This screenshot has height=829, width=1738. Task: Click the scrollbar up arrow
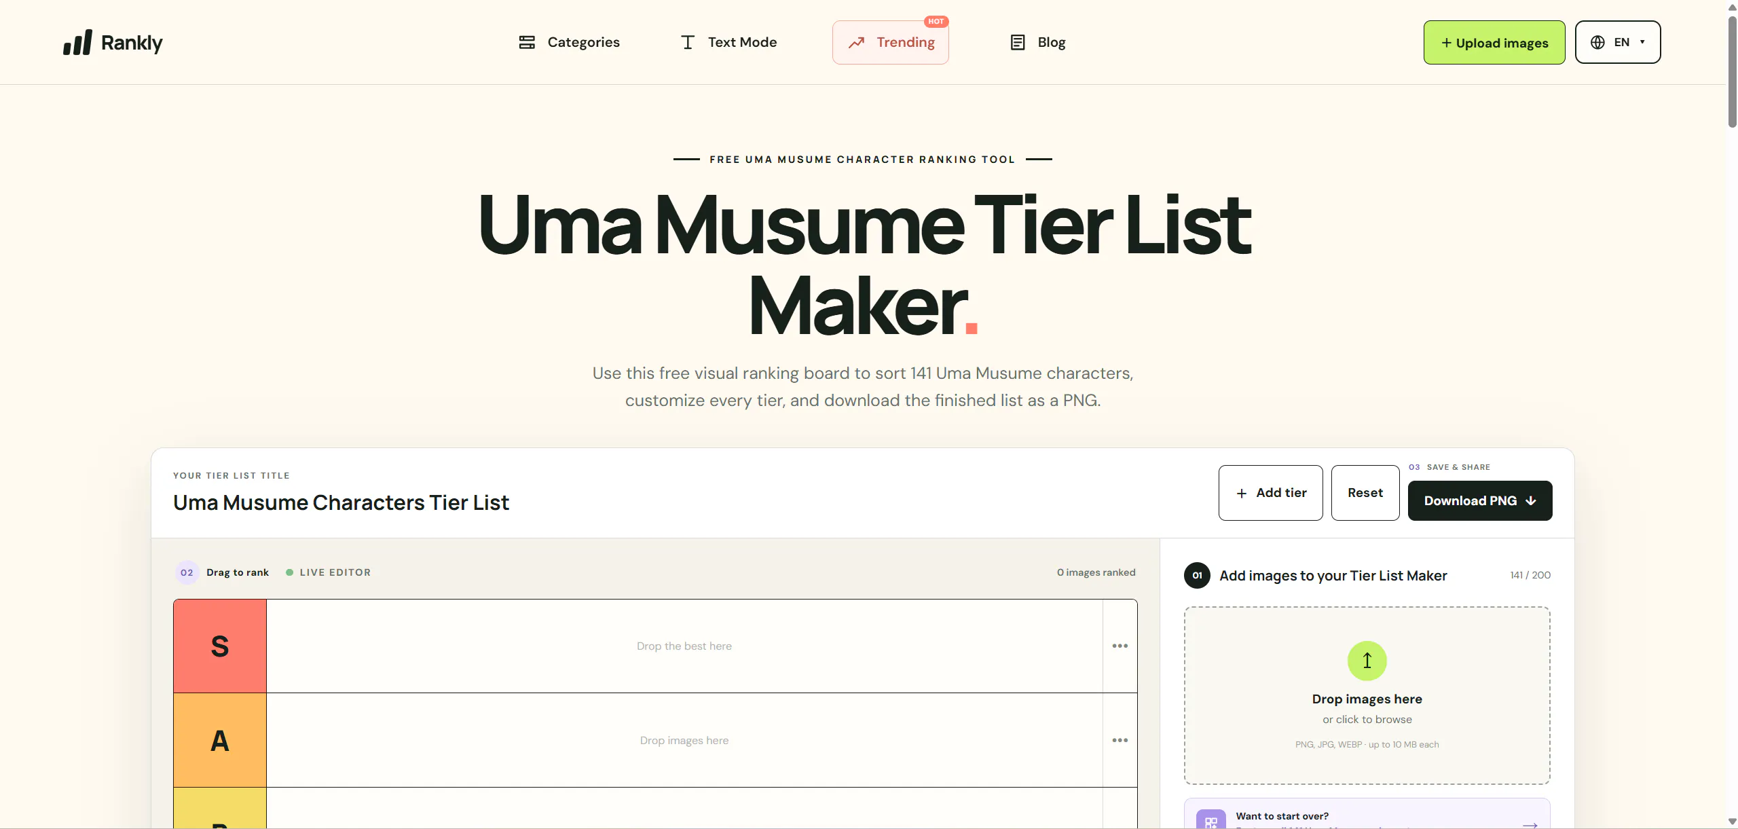click(1732, 7)
